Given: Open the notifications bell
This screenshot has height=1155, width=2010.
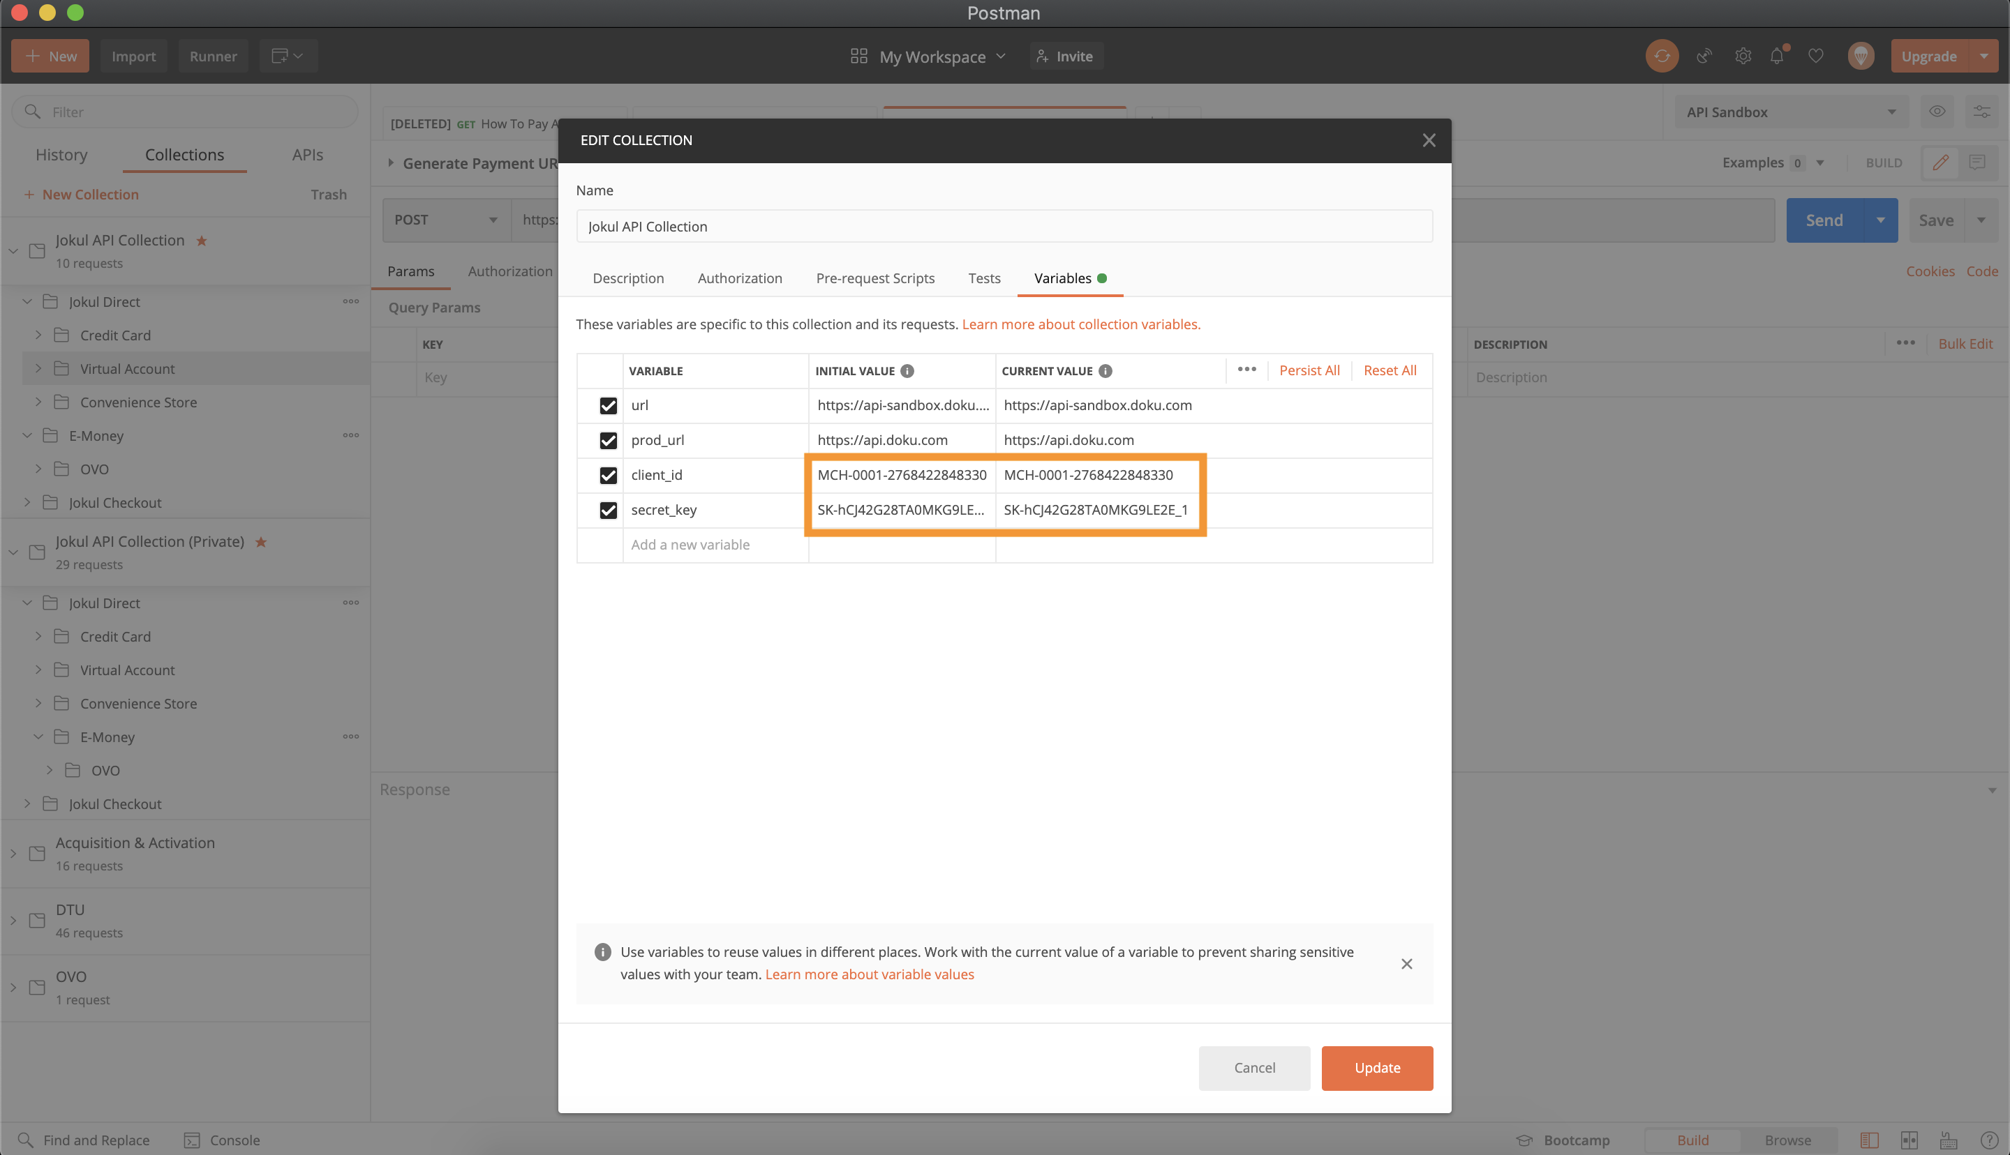Looking at the screenshot, I should 1778,56.
